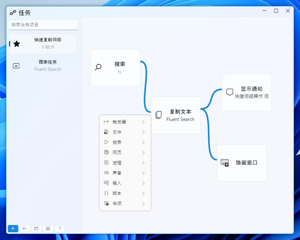
Task: Click the star icon beside 快速复制词组
Action: point(16,44)
